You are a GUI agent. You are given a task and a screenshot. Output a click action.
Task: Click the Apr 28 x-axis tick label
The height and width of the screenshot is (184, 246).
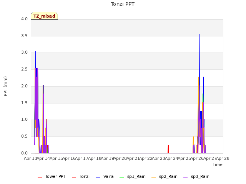tap(223, 158)
